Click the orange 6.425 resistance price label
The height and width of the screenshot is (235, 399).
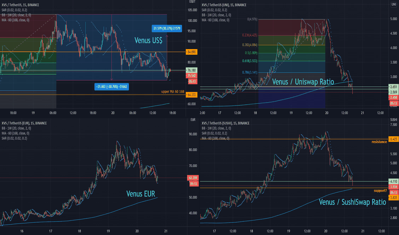(x=393, y=139)
